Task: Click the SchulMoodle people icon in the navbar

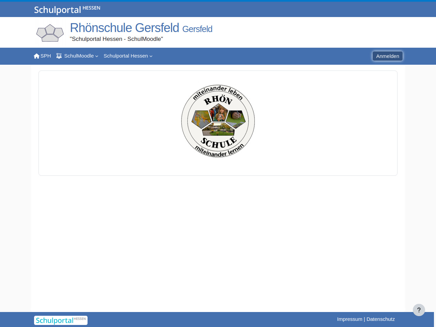Action: (59, 56)
